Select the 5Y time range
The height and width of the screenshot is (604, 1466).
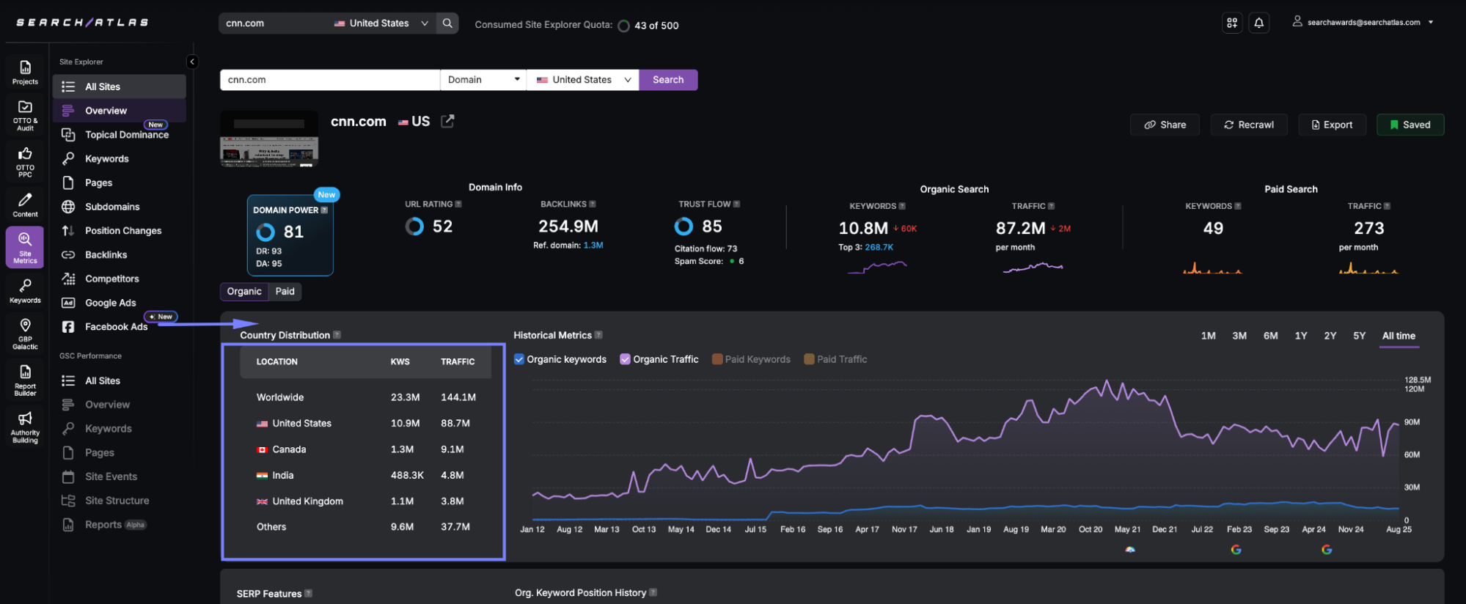click(x=1360, y=336)
